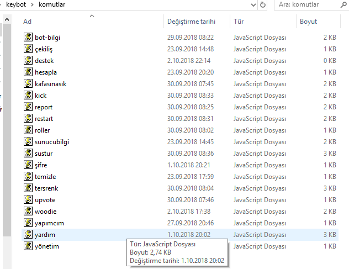Click the navigation pane scroll up arrow
This screenshot has width=349, height=269.
[7, 19]
